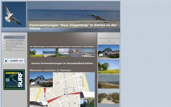The width and height of the screenshot is (171, 107).
Task: Click the beach header photo
Action: (x=74, y=15)
